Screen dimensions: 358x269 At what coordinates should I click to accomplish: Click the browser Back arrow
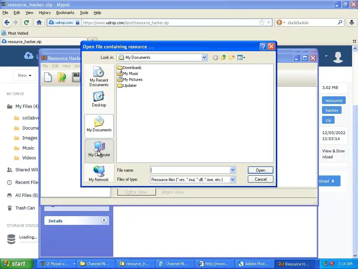7,22
